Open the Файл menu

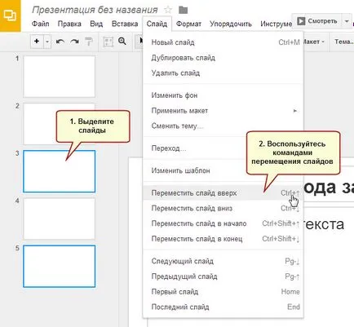40,24
